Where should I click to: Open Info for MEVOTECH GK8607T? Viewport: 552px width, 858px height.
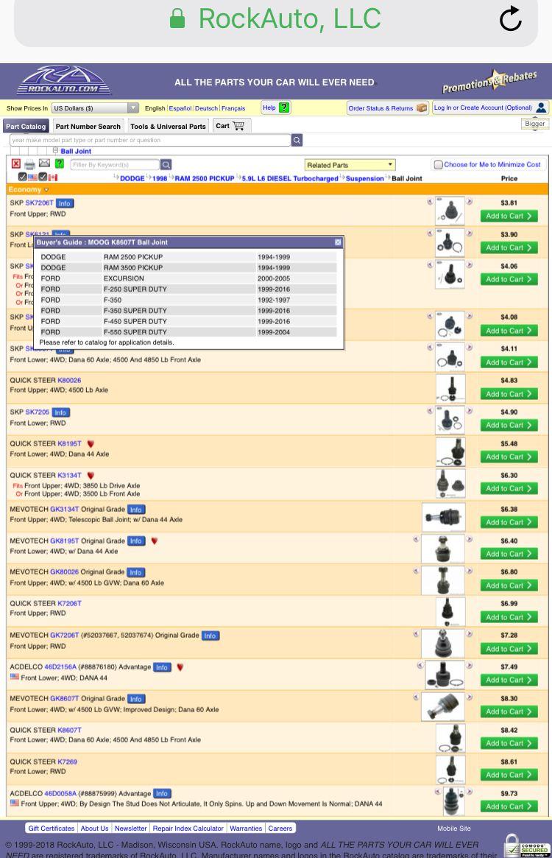pyautogui.click(x=136, y=700)
